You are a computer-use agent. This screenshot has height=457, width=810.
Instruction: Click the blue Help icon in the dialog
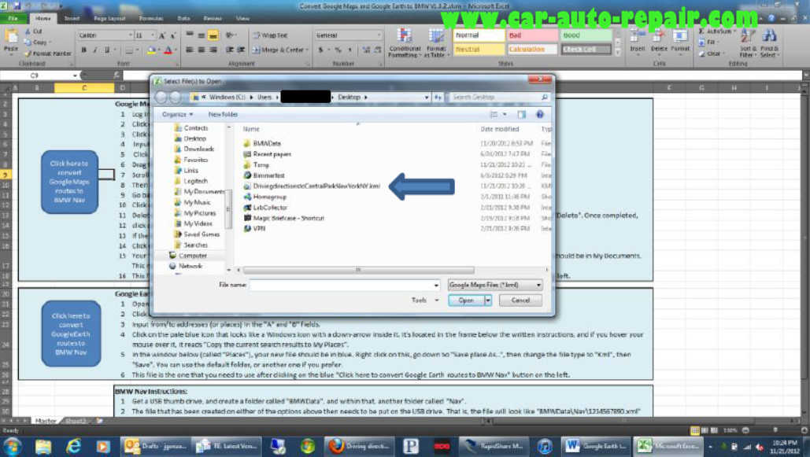540,114
